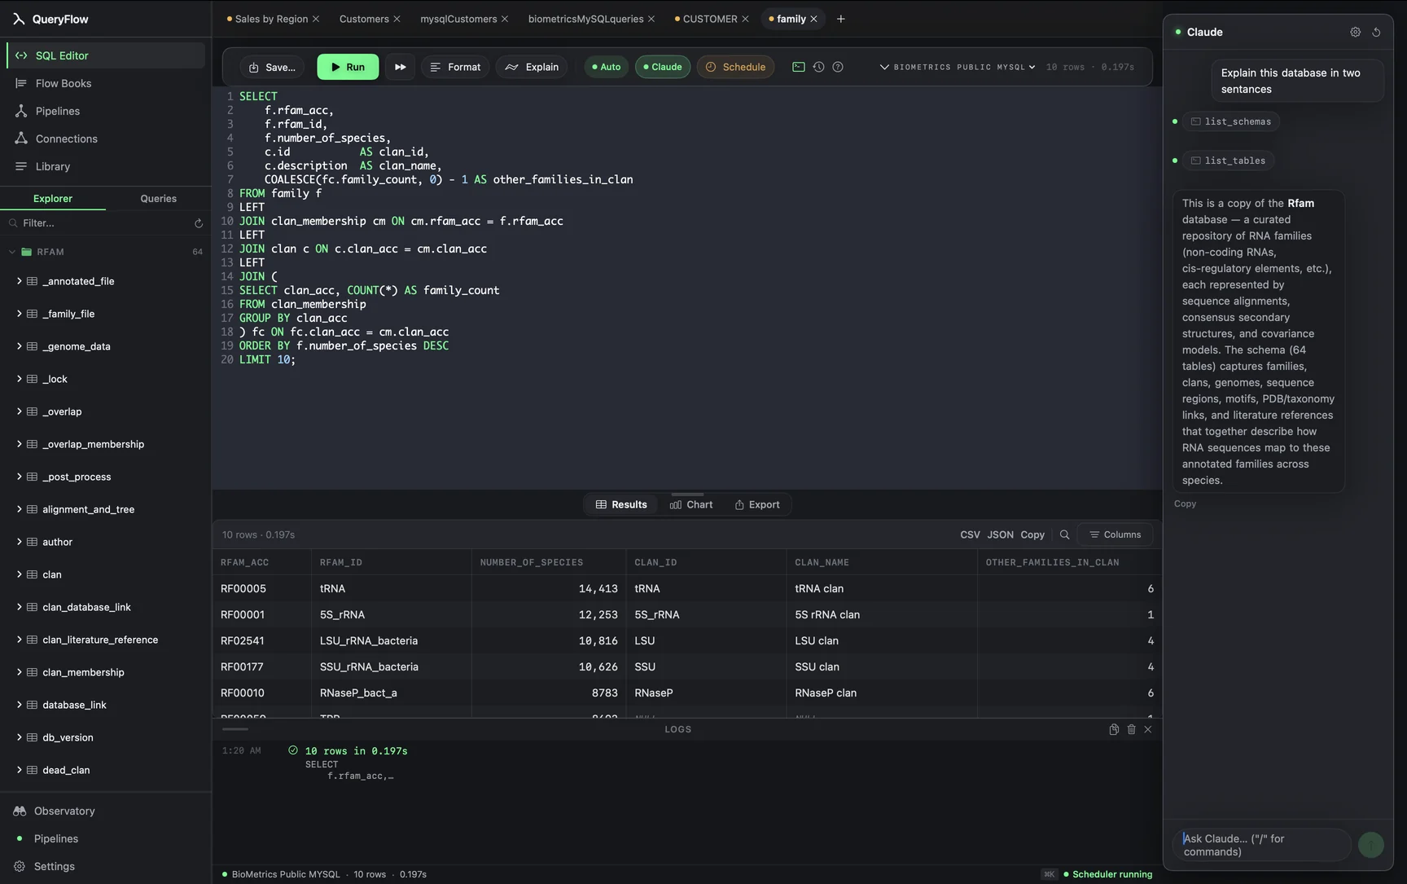Click the help question mark icon
The height and width of the screenshot is (884, 1407).
(x=838, y=67)
